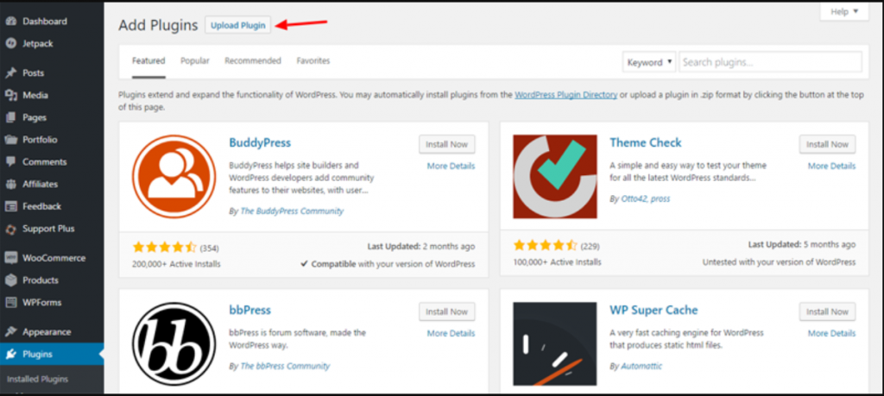Click the Affiliates icon in sidebar
This screenshot has height=396, width=884.
click(10, 185)
